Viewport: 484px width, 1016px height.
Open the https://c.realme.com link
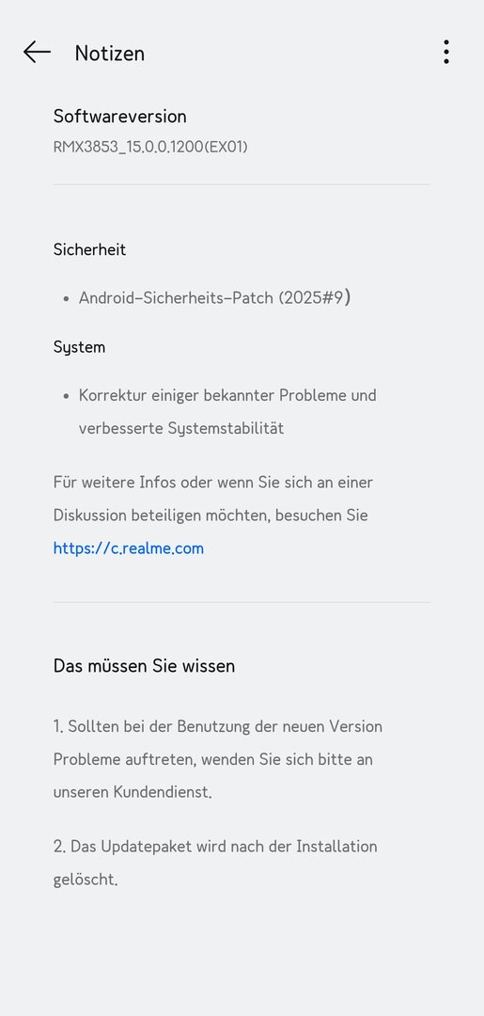[128, 548]
